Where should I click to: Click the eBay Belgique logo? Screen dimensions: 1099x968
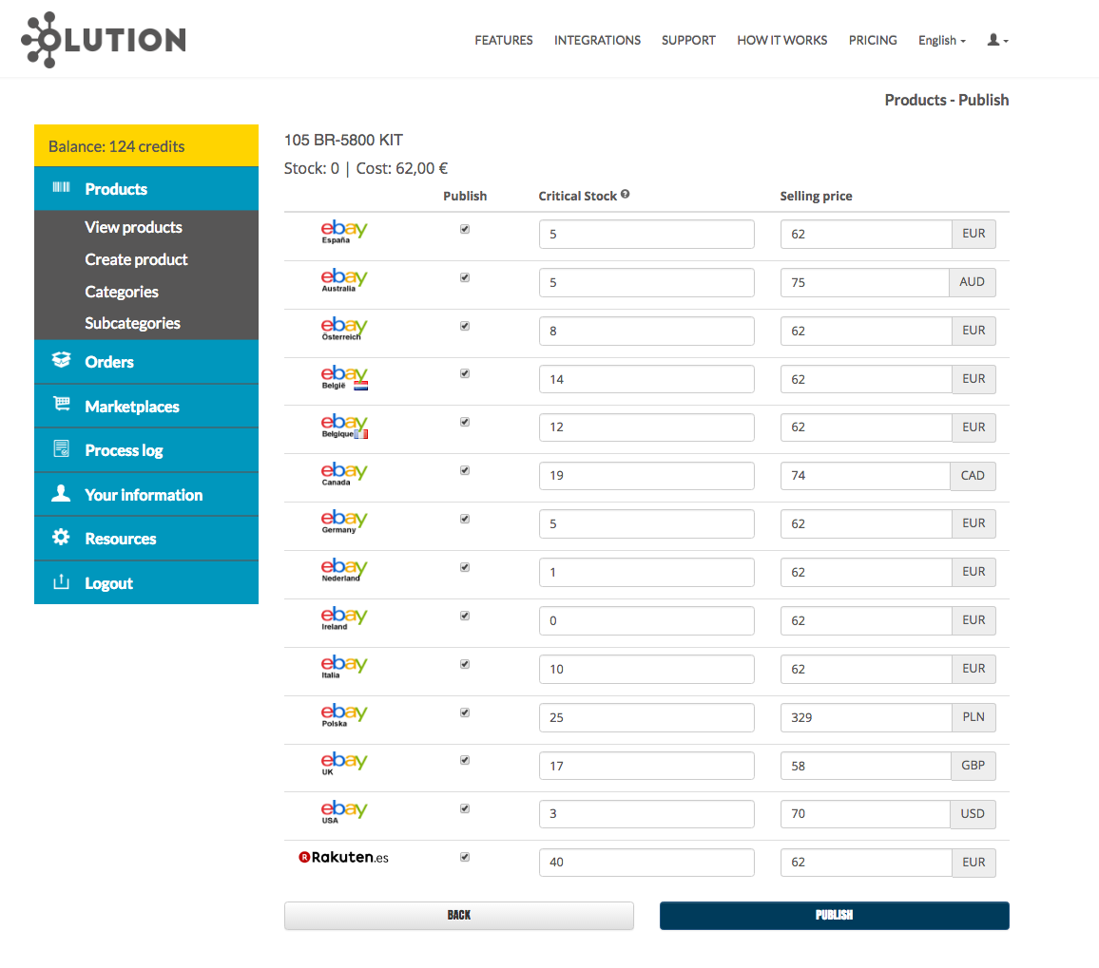click(x=344, y=426)
